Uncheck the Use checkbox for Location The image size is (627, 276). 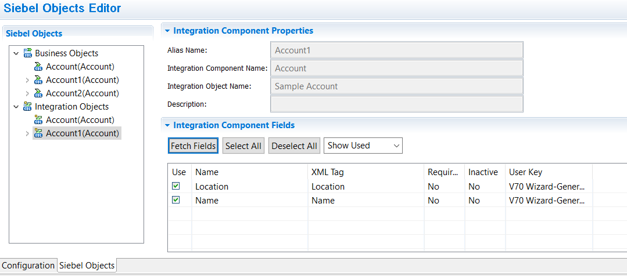(175, 186)
